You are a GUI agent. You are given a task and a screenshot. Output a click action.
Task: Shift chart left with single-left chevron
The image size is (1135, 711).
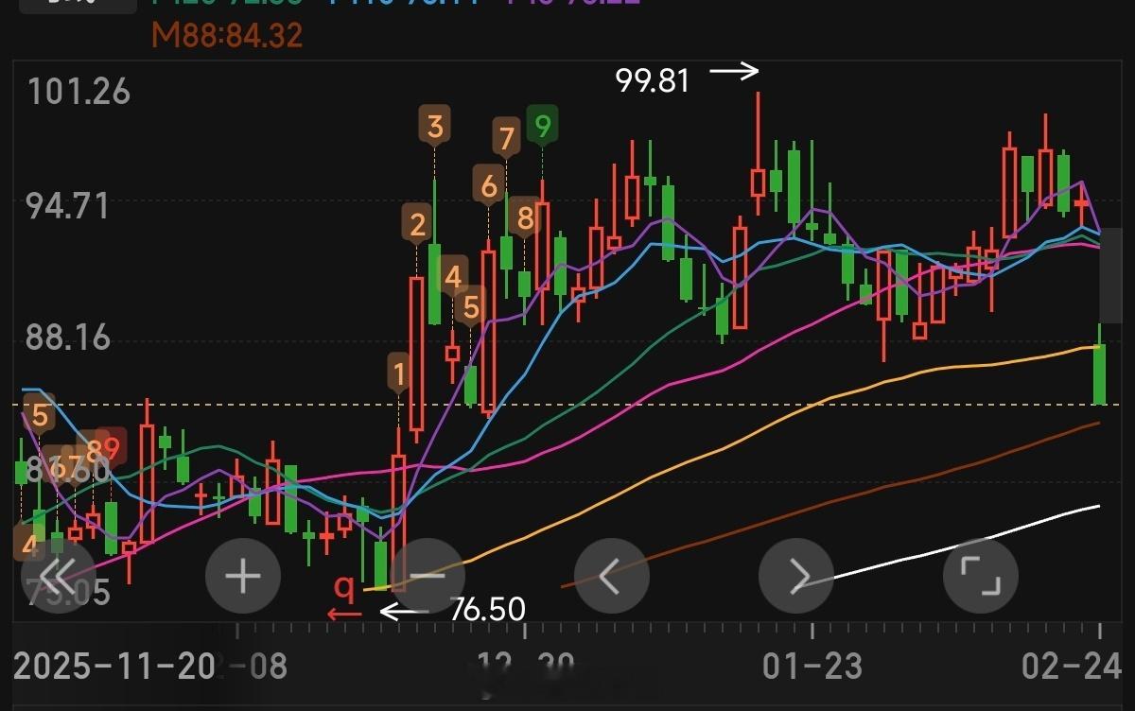[612, 576]
